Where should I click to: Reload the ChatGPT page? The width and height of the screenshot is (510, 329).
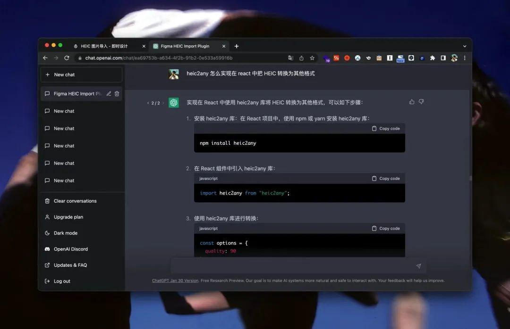point(67,58)
